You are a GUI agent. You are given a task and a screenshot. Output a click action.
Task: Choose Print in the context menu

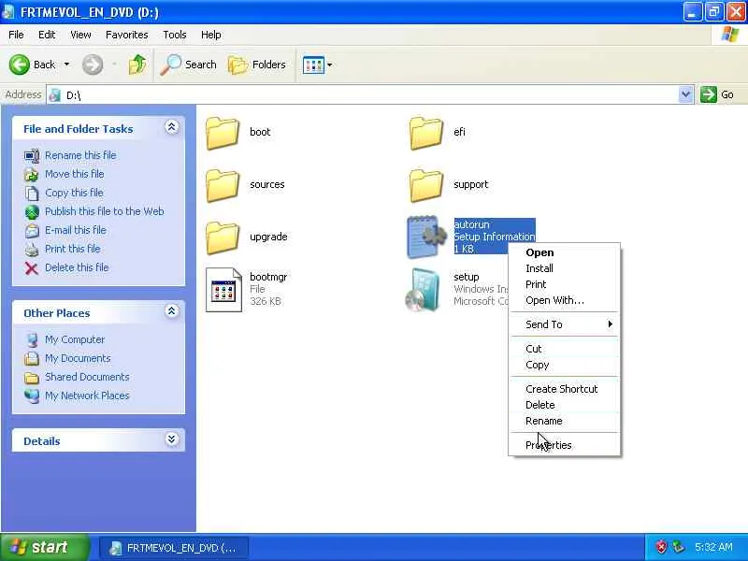click(565, 284)
